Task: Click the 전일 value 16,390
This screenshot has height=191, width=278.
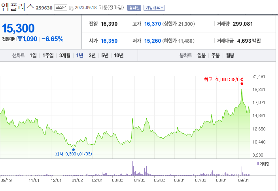Action: pyautogui.click(x=109, y=24)
